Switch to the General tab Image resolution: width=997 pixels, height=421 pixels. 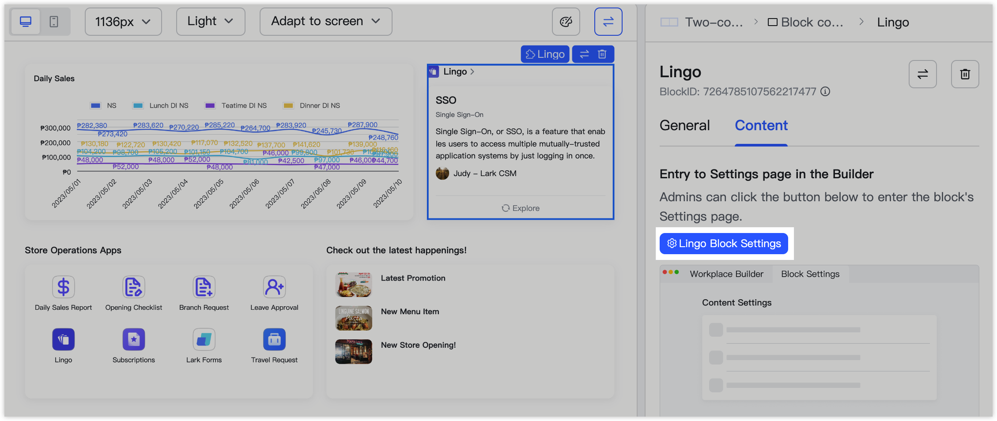pos(684,126)
